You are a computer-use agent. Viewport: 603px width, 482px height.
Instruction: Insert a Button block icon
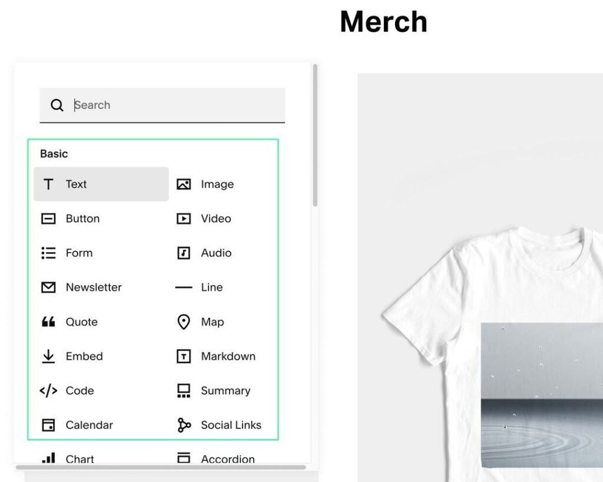tap(48, 219)
